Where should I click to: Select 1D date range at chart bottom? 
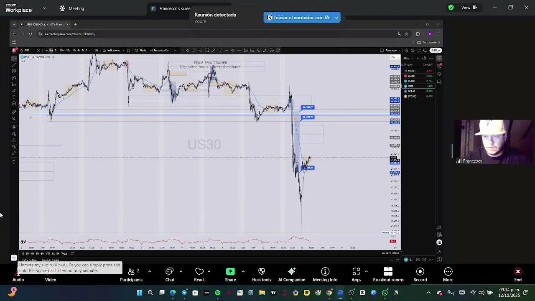(23, 253)
